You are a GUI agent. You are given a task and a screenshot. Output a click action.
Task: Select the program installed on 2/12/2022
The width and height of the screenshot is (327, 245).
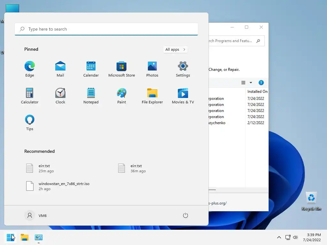(239, 123)
